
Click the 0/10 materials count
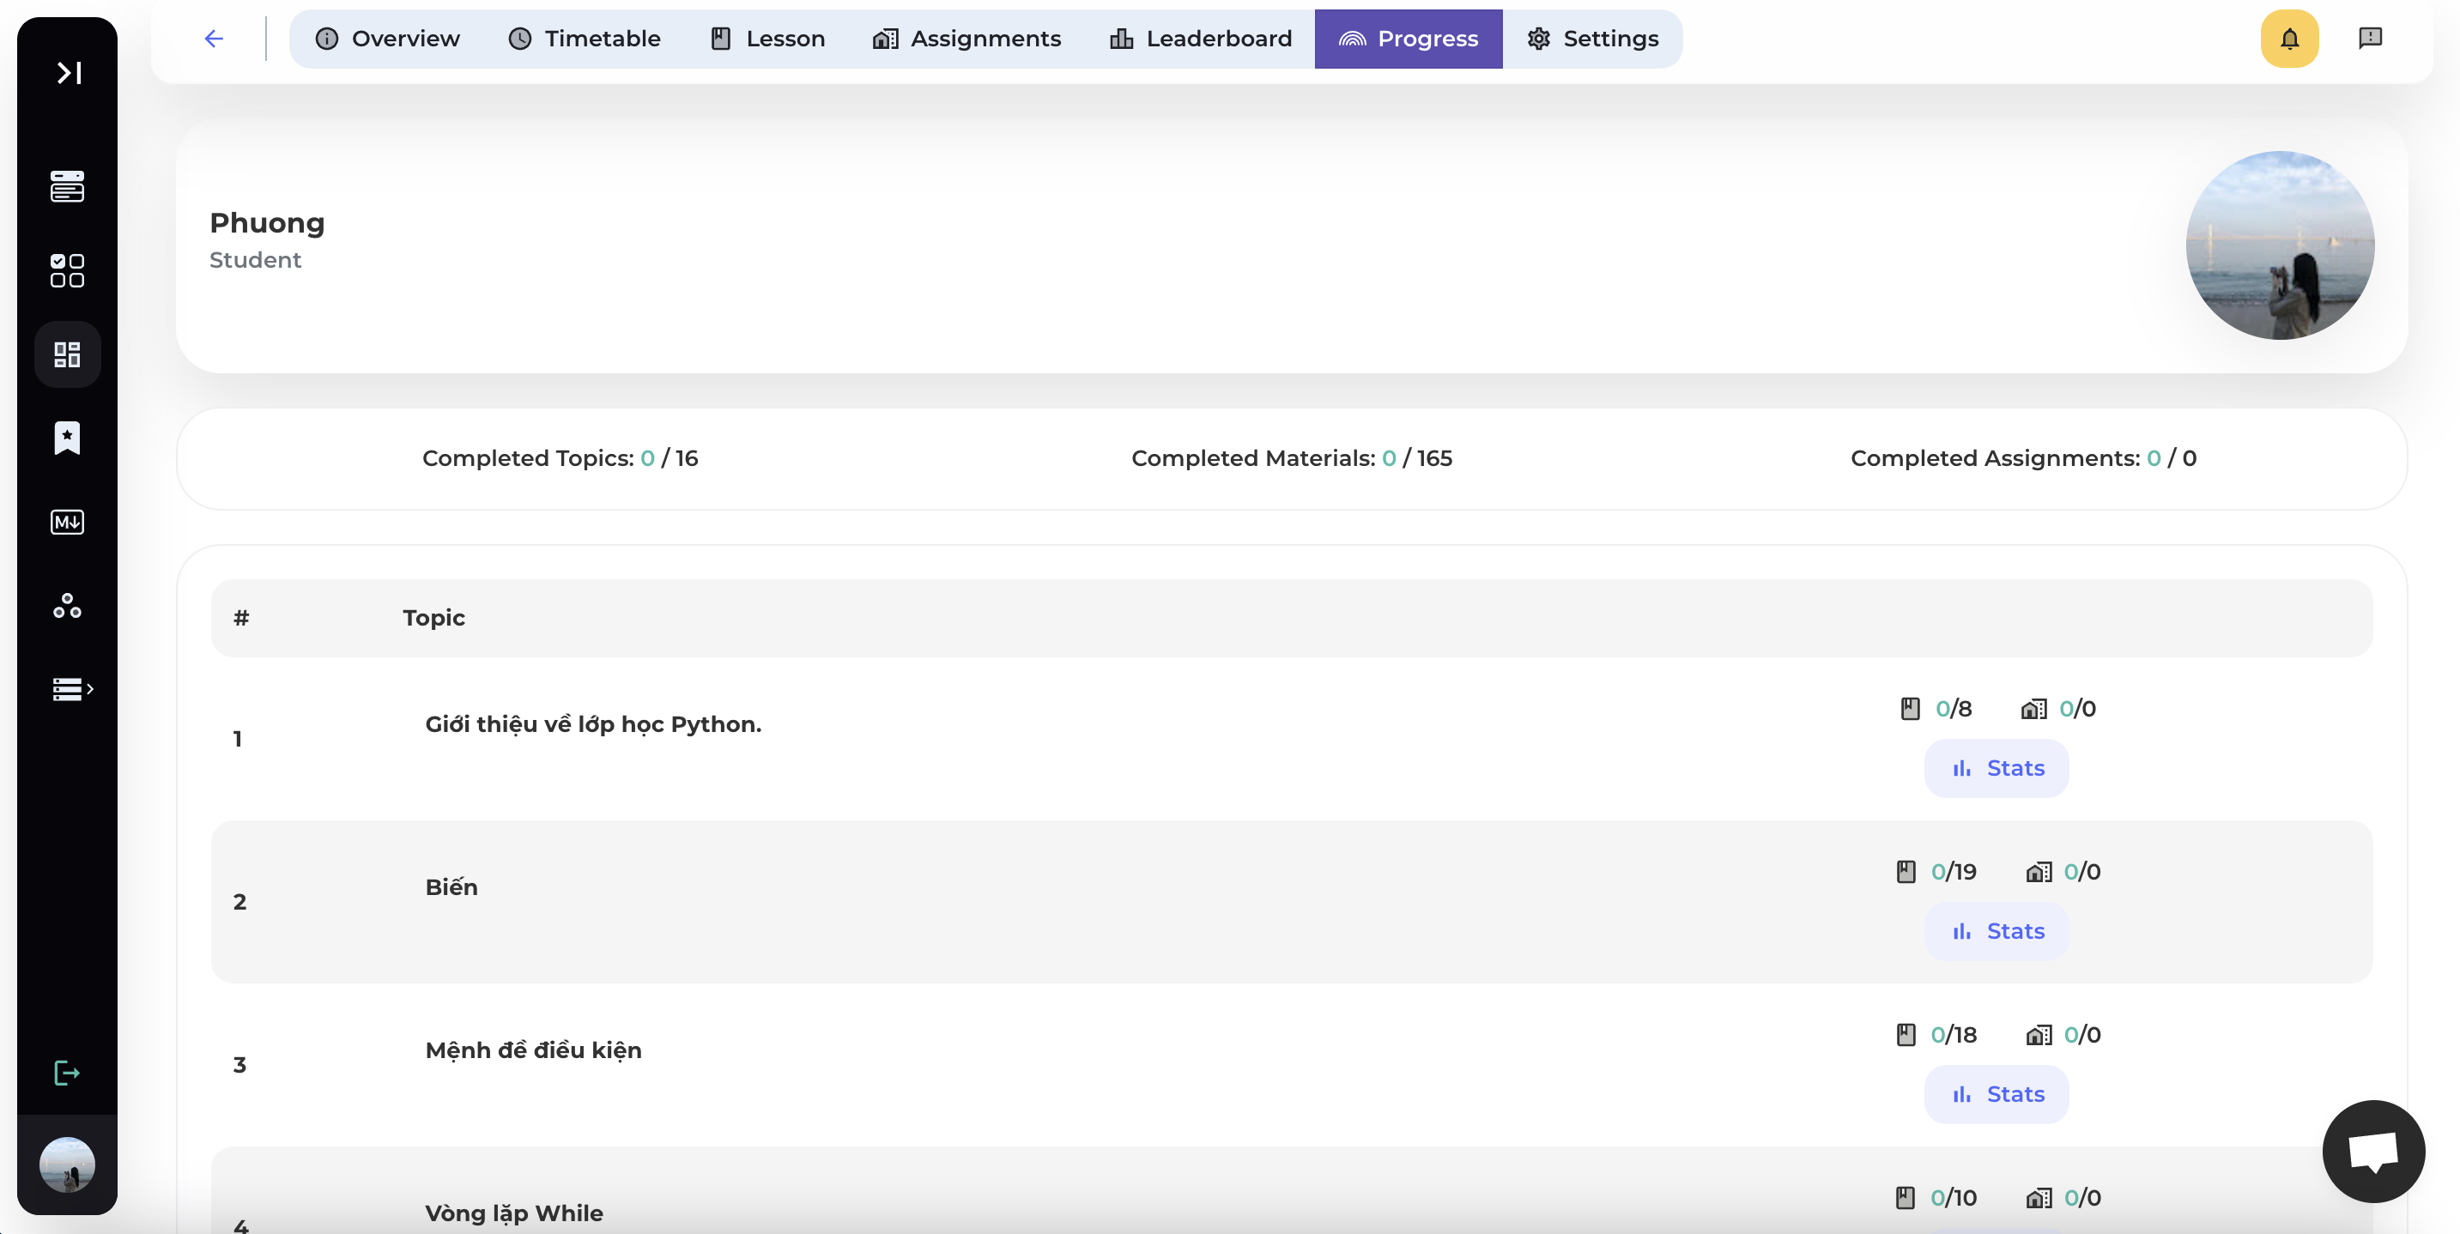pyautogui.click(x=1954, y=1198)
